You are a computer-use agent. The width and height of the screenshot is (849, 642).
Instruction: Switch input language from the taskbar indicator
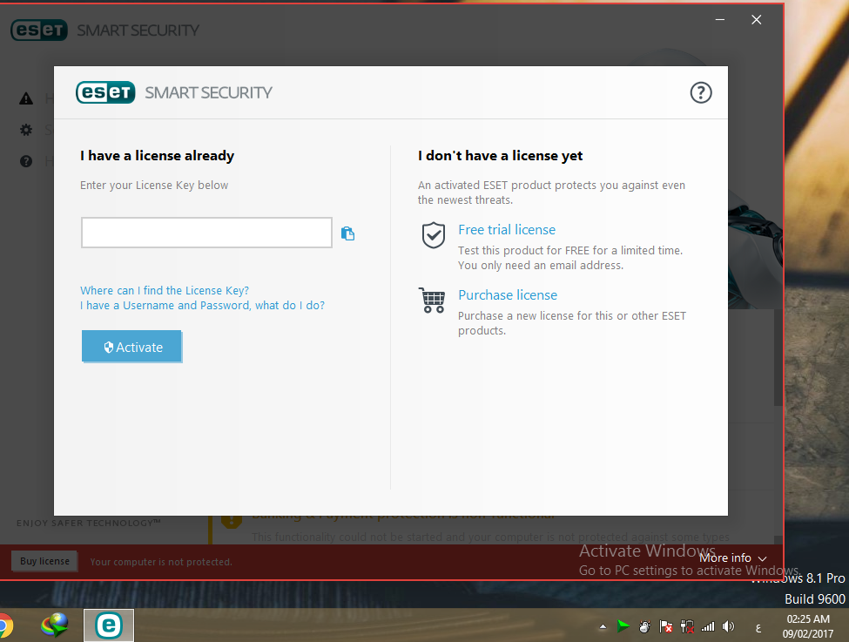(758, 628)
